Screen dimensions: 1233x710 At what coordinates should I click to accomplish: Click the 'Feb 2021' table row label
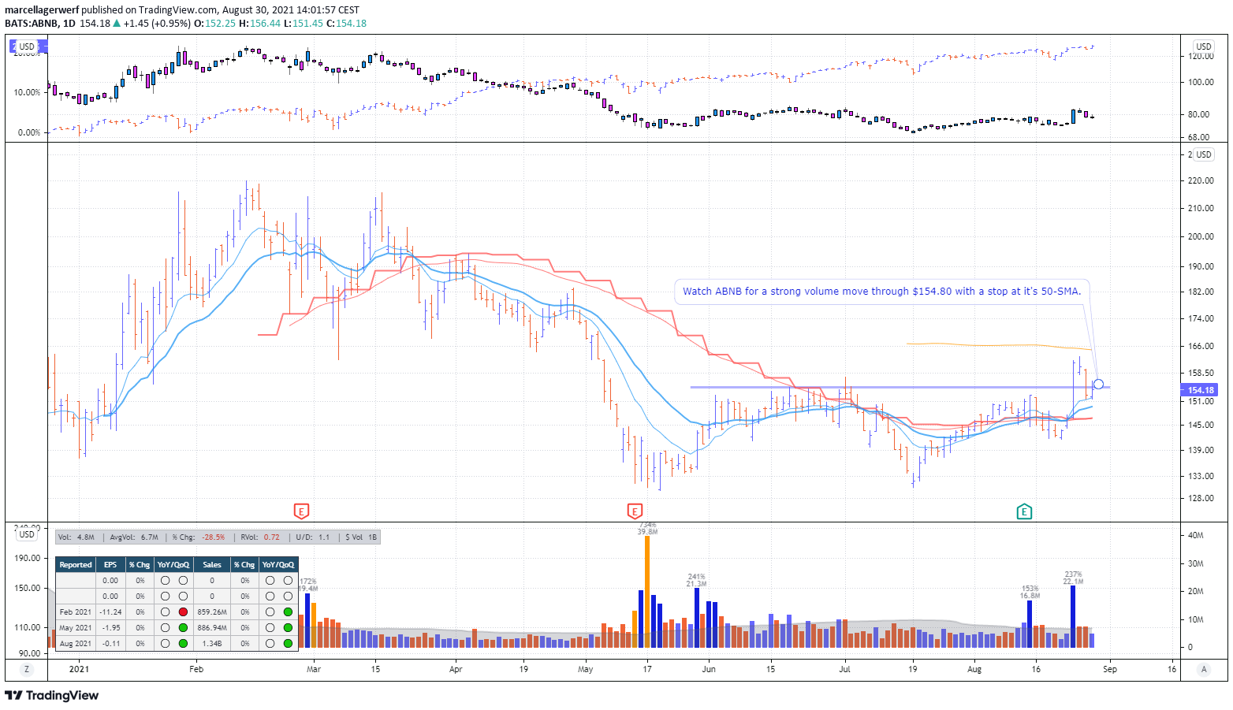76,611
